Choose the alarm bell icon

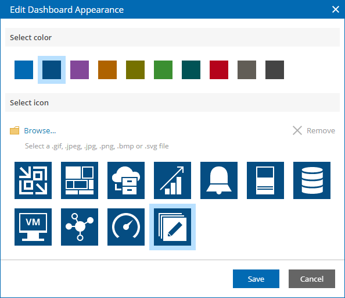(x=219, y=180)
